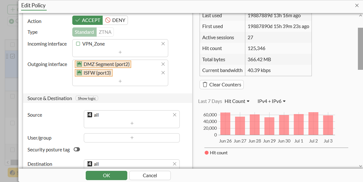Set policy Action to DENY
Image resolution: width=363 pixels, height=182 pixels.
coord(115,20)
